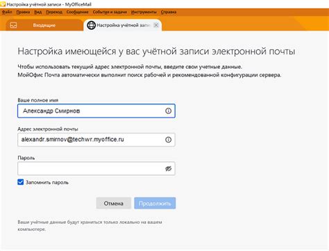Open the Вид menu

coord(38,12)
